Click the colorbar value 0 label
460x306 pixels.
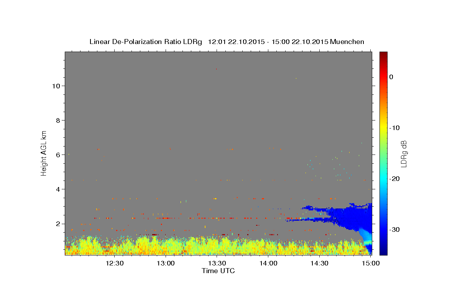391,77
